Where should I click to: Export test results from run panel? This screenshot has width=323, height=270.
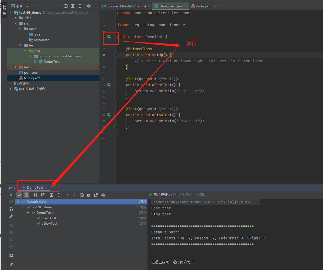tap(96, 195)
